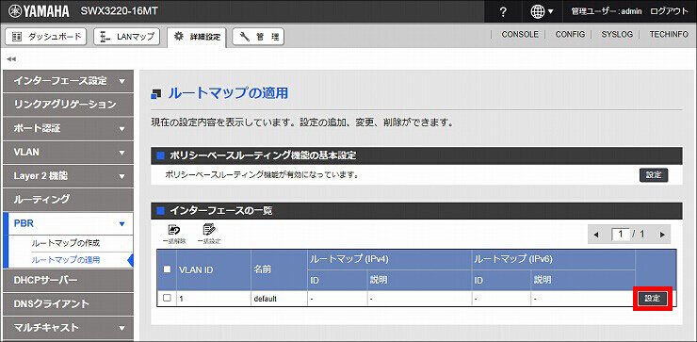Open リンクアグリゲーション menu item
Screen dimensions: 697x342
pos(68,105)
